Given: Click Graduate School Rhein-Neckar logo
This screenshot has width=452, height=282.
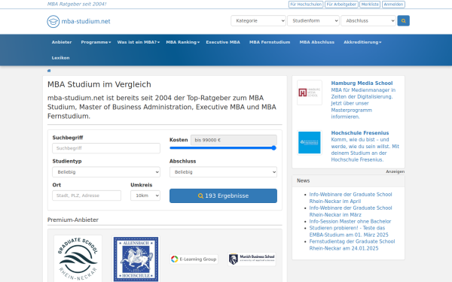Looking at the screenshot, I should click(78, 259).
